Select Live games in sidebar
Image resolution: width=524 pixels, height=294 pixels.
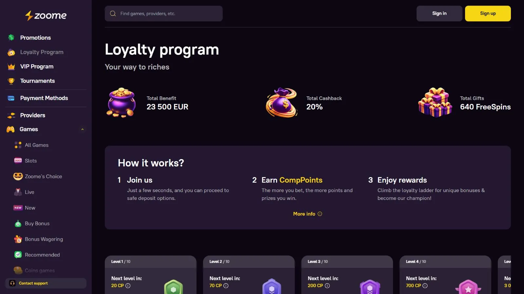tap(29, 192)
